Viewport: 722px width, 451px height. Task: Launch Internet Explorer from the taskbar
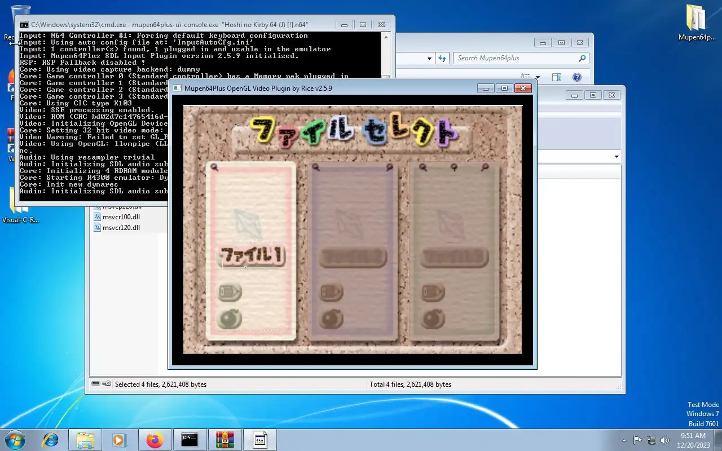[x=51, y=440]
